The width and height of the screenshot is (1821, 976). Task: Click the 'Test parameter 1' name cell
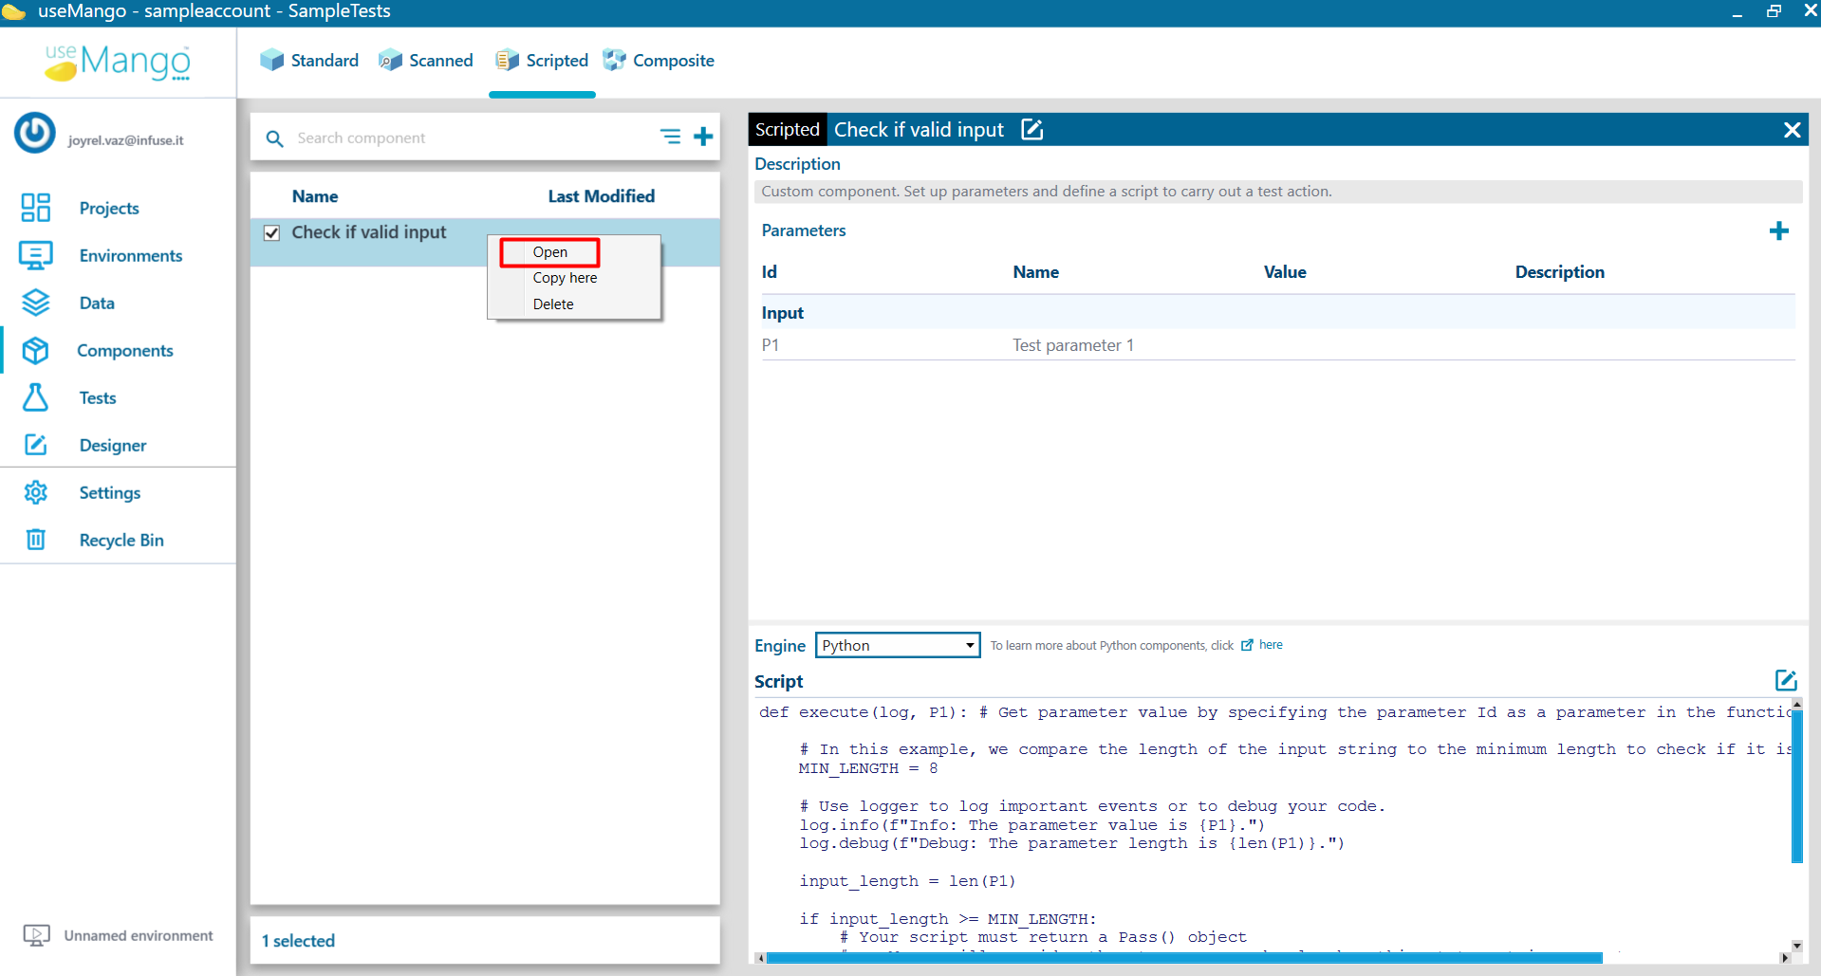point(1072,345)
